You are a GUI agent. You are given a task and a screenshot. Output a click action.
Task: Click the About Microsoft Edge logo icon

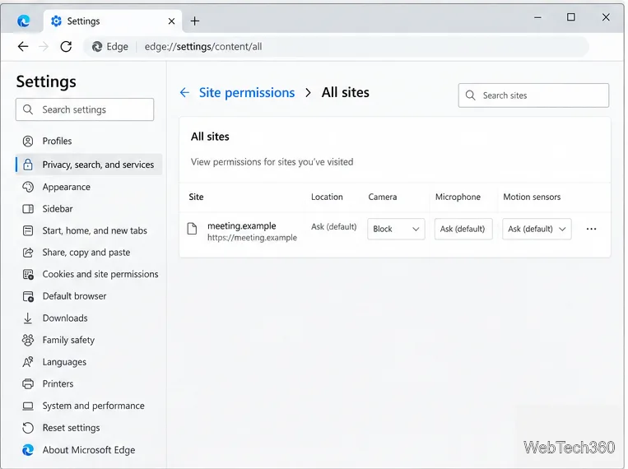coord(28,450)
